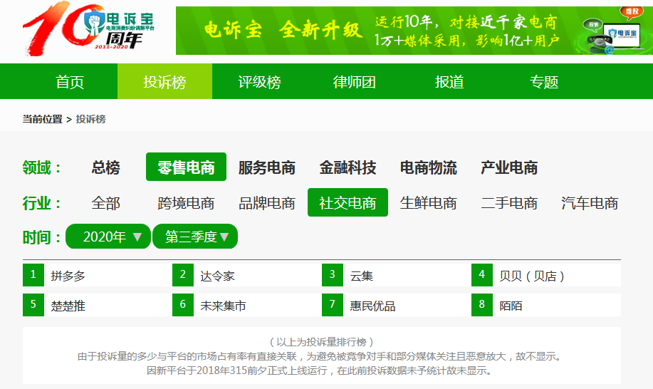Click the green rank badge numbered 3
The width and height of the screenshot is (653, 389).
point(333,275)
